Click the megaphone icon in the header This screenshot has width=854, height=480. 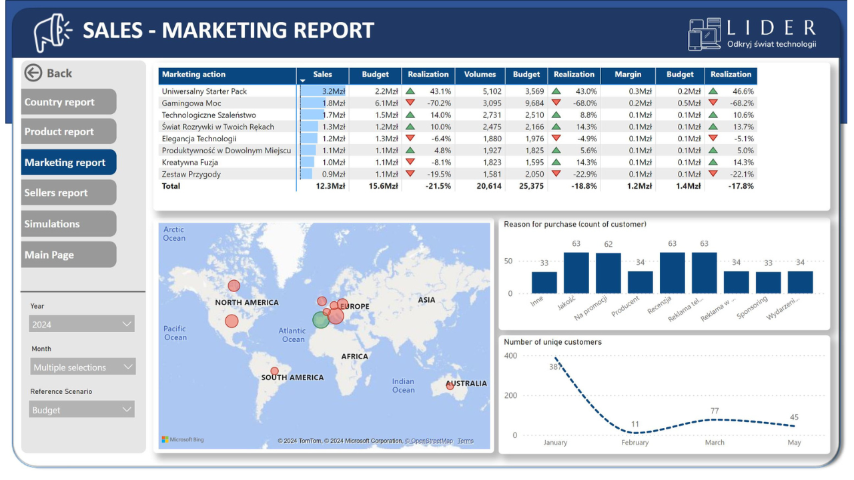[x=53, y=33]
